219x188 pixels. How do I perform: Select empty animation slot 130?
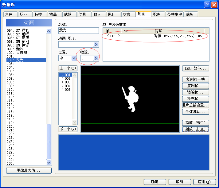click(x=26, y=163)
